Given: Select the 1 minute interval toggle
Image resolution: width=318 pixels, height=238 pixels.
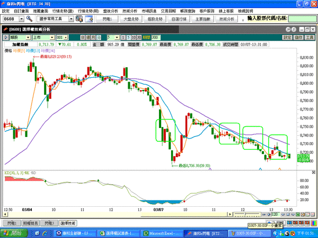Looking at the screenshot, I should tap(123, 38).
